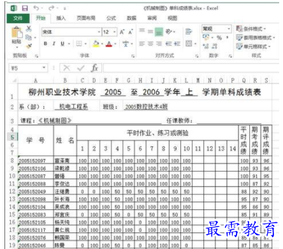Click the Name Box showing W5
Screen dimensions: 283x249
click(25, 68)
